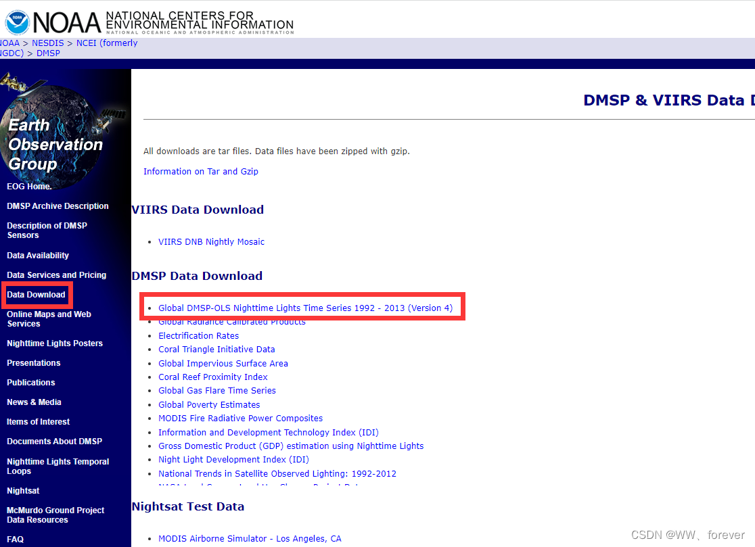The image size is (755, 547).
Task: Open Online Maps and Web Services
Action: [x=49, y=319]
